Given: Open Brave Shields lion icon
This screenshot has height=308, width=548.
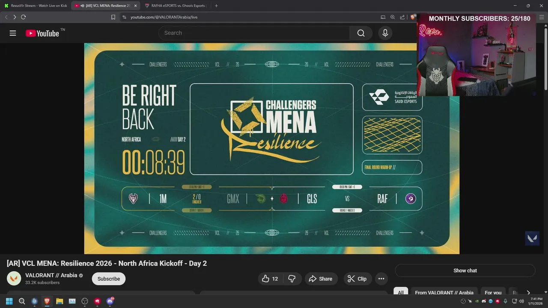Looking at the screenshot, I should click(413, 17).
